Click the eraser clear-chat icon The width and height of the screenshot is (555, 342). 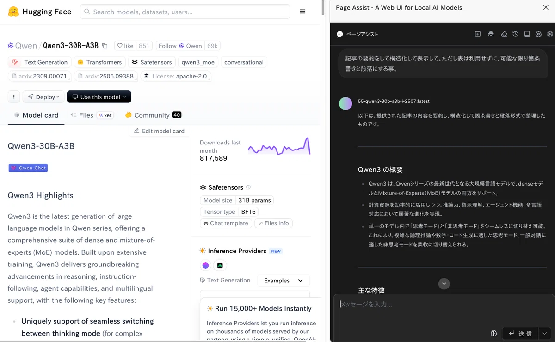click(504, 34)
